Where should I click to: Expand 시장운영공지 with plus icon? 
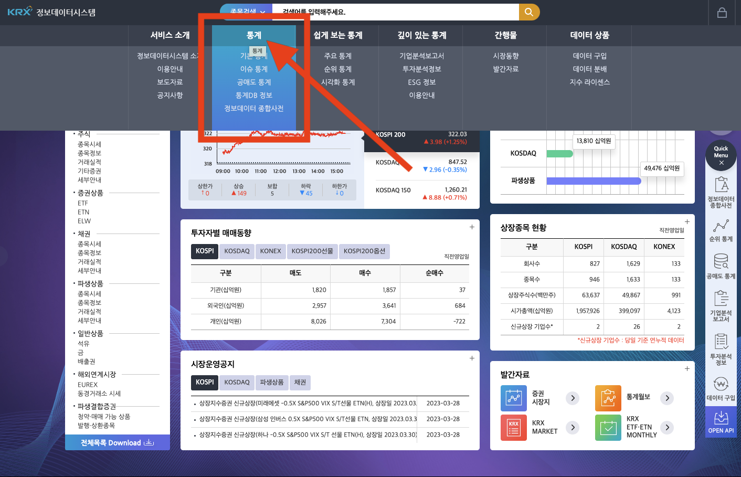pos(472,358)
